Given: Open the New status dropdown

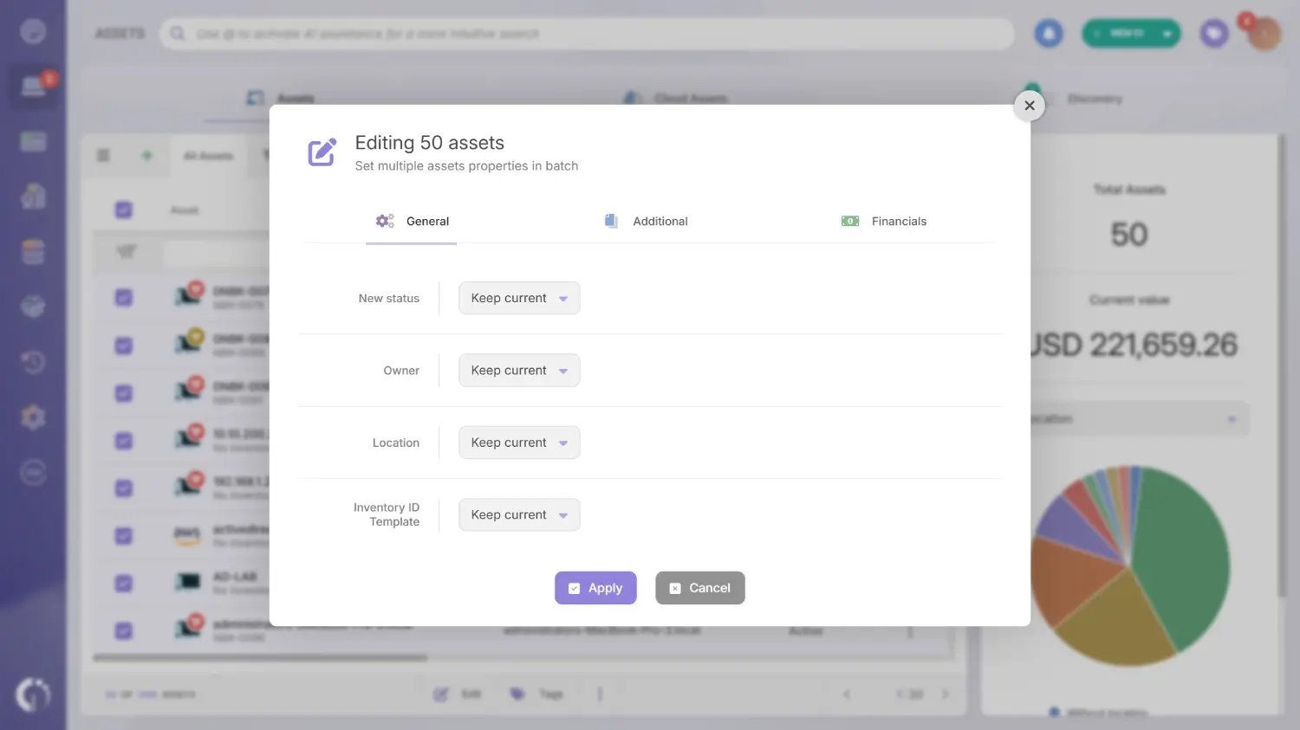Looking at the screenshot, I should [x=519, y=298].
